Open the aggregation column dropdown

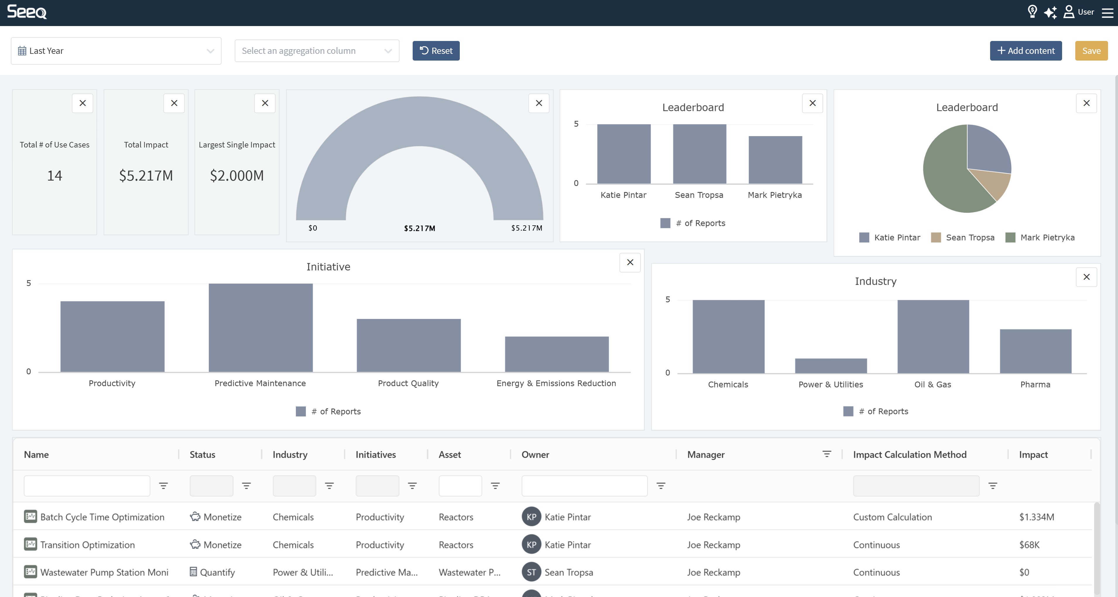click(316, 51)
